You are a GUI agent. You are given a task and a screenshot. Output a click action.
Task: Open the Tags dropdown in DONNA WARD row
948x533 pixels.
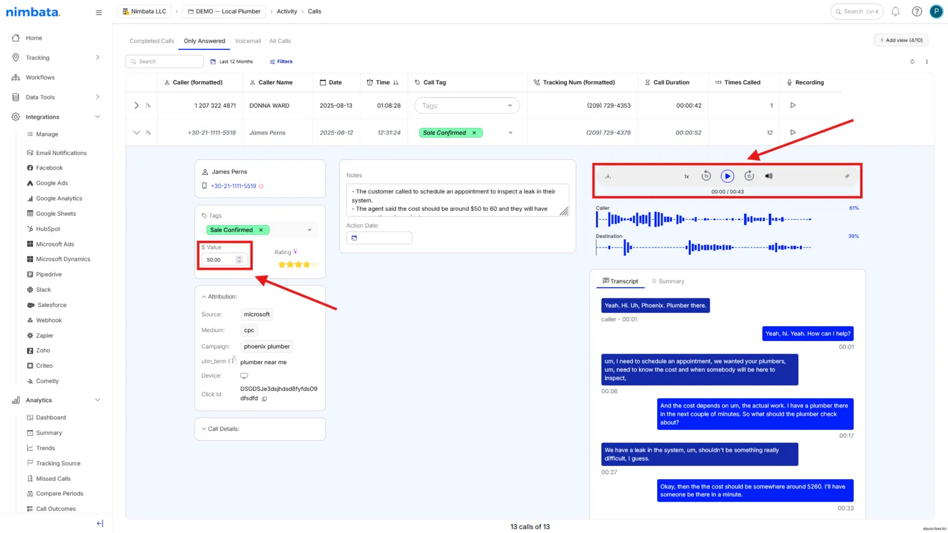[467, 105]
